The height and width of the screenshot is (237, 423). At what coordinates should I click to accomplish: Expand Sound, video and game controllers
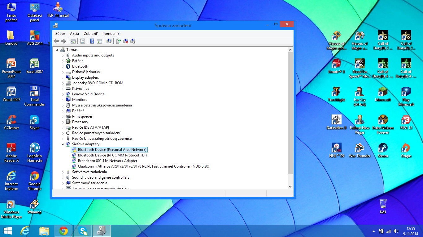click(x=63, y=178)
